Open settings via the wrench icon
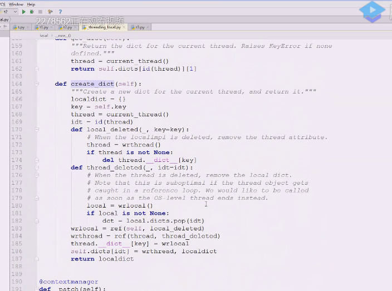Screen dimensions: 392x291 pyautogui.click(x=50, y=12)
